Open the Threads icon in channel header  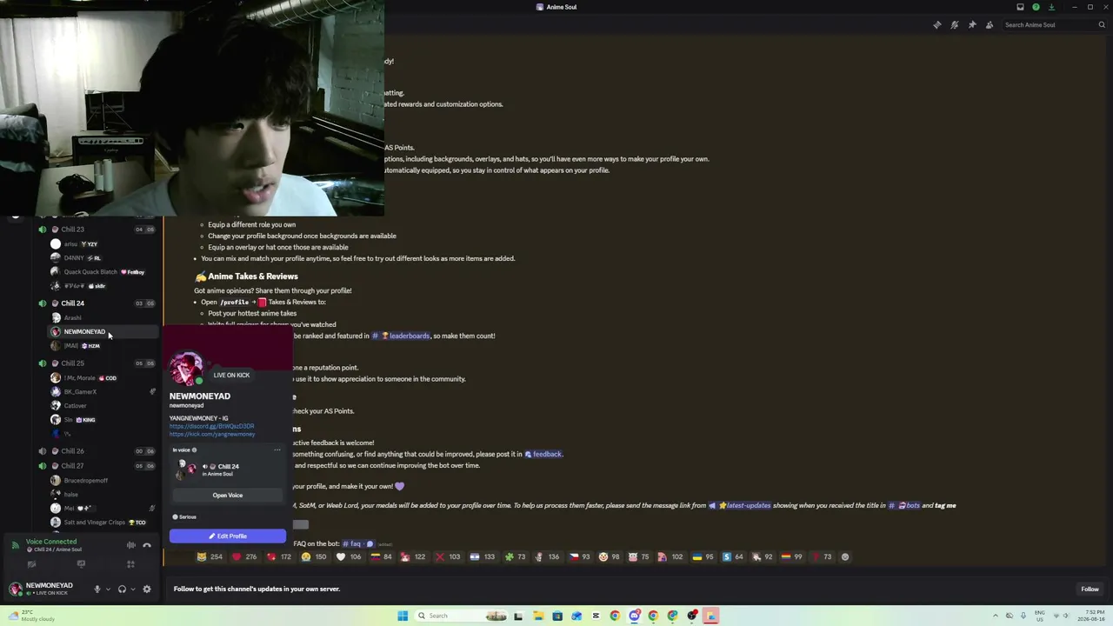click(936, 24)
